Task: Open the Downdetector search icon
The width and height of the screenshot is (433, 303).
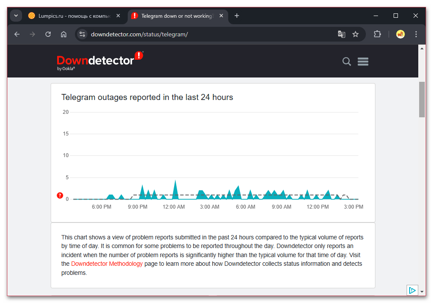Action: pos(346,61)
